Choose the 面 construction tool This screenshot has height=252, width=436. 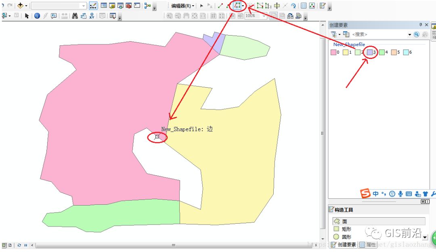[x=344, y=221]
